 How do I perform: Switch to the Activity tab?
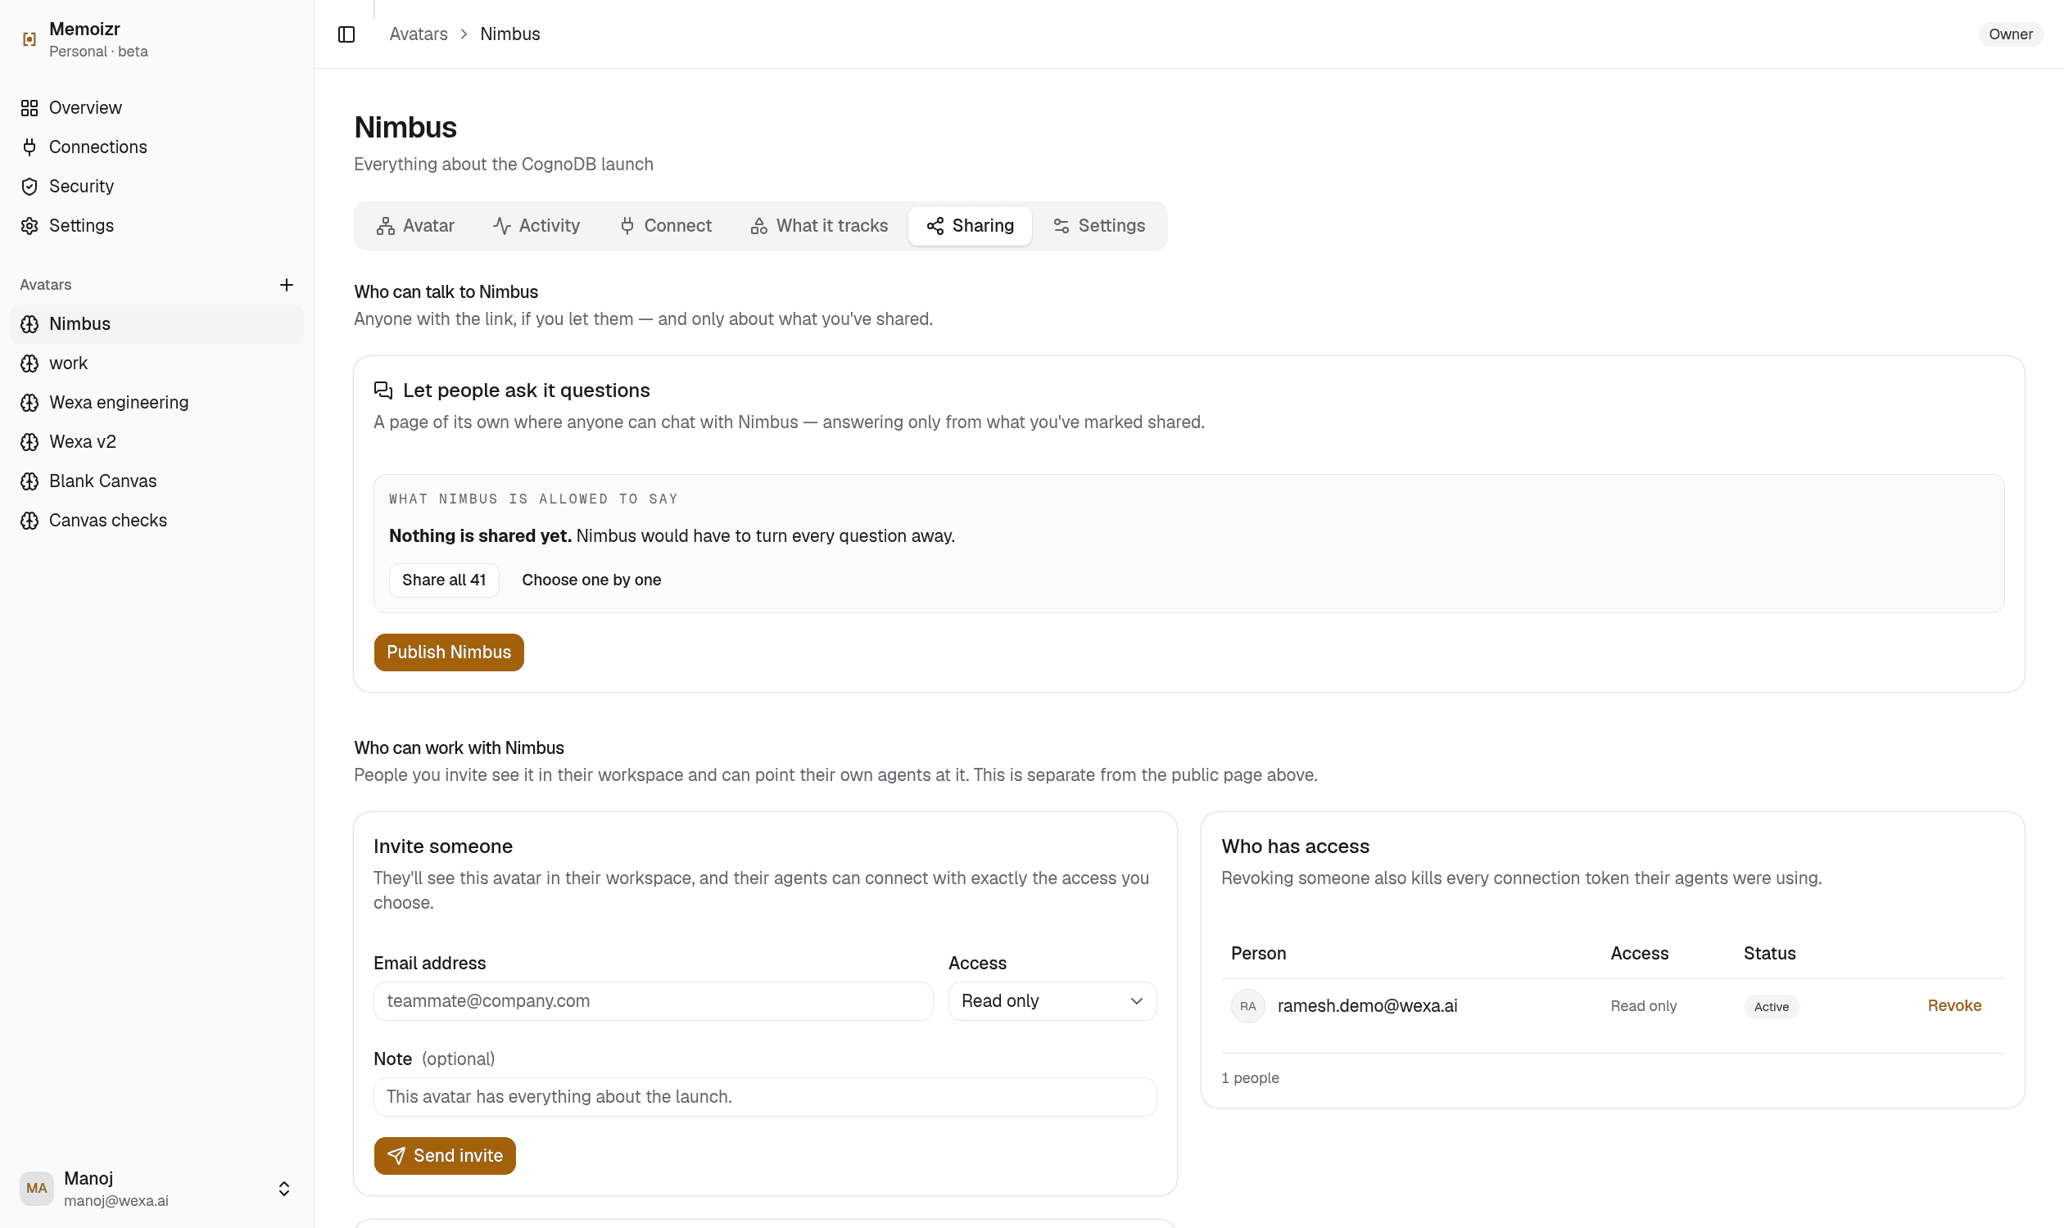[x=536, y=226]
